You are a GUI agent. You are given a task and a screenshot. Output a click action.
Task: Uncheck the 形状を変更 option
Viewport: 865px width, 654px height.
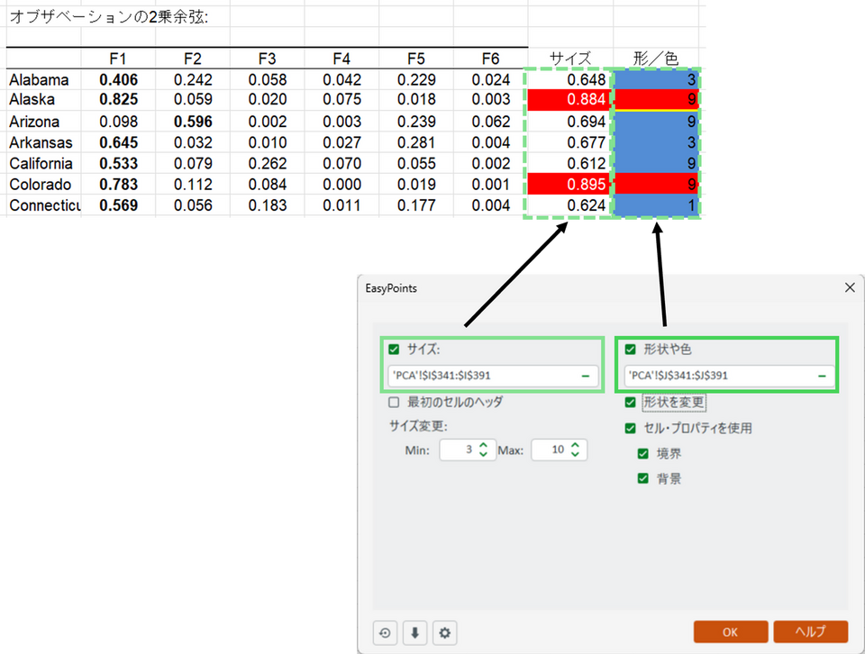click(631, 403)
